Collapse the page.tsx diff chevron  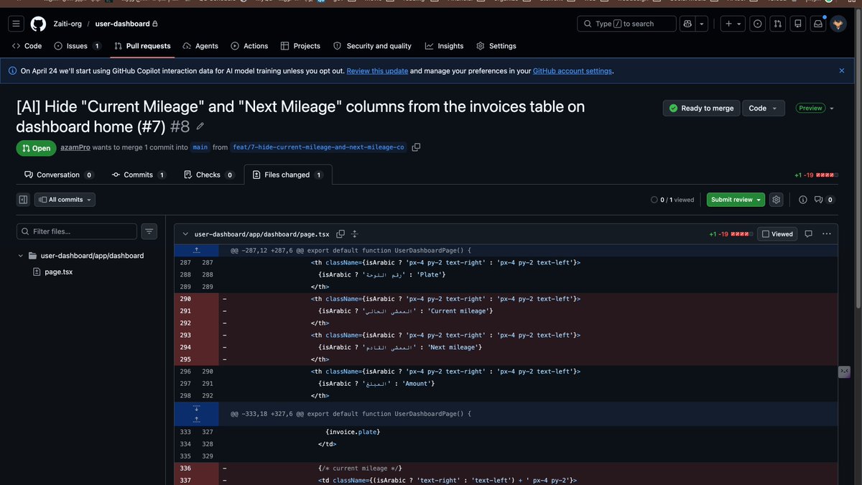[x=185, y=234]
